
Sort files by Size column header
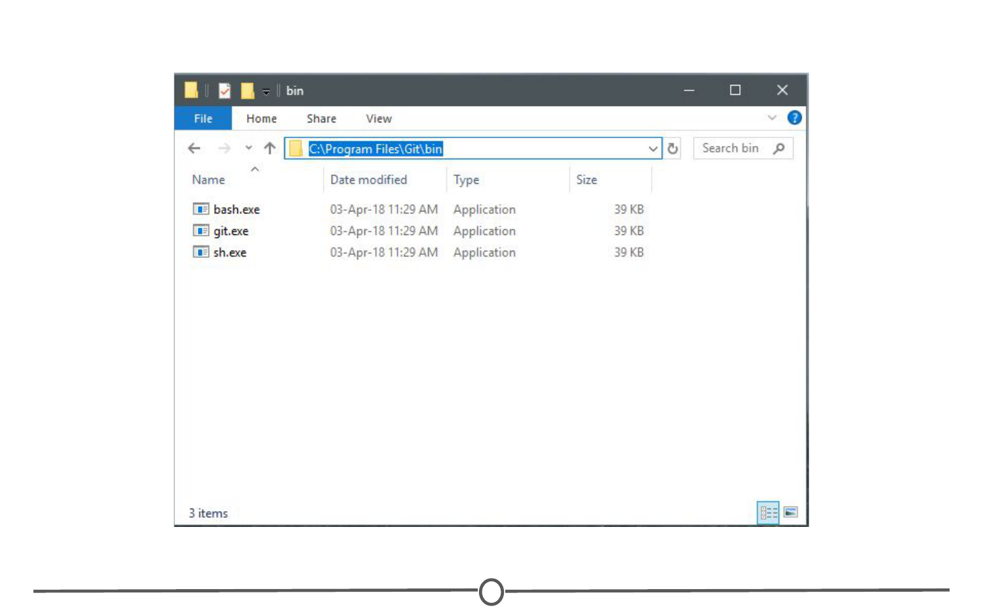point(587,180)
